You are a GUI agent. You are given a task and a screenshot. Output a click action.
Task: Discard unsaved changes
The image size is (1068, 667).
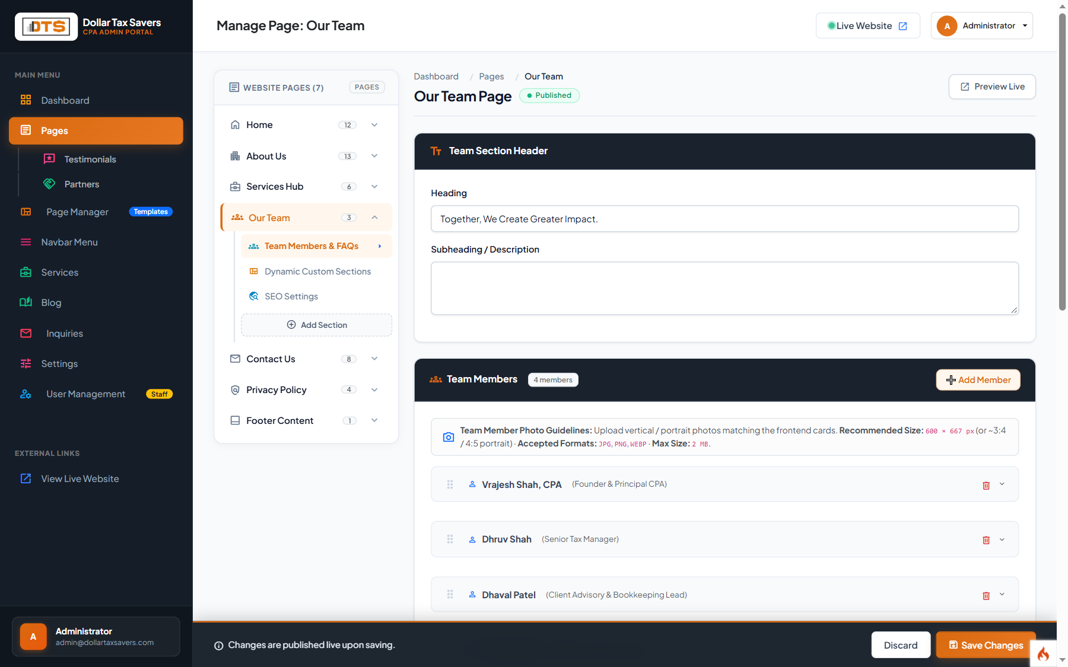pos(901,645)
